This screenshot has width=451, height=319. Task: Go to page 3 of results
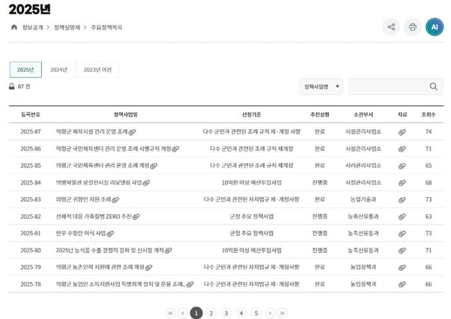[x=226, y=313]
